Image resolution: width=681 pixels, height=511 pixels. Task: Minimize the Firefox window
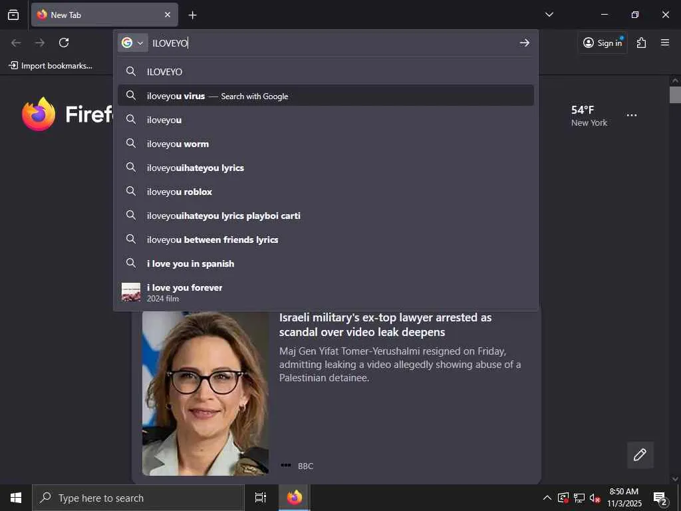604,15
